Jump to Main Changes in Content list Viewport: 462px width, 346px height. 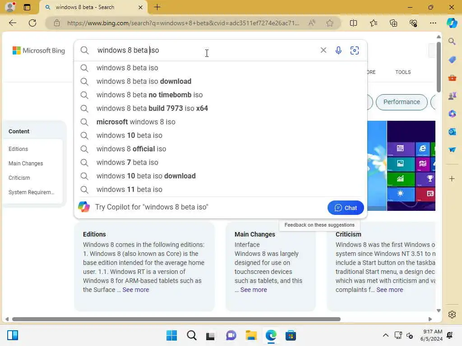point(26,164)
